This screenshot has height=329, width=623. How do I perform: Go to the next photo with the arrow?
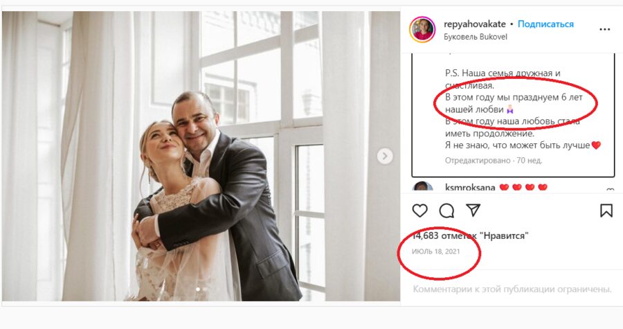coord(385,156)
